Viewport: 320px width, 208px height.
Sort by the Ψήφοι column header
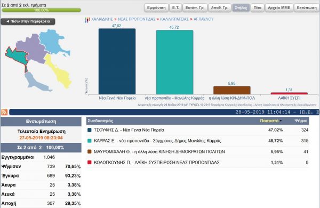(301, 121)
